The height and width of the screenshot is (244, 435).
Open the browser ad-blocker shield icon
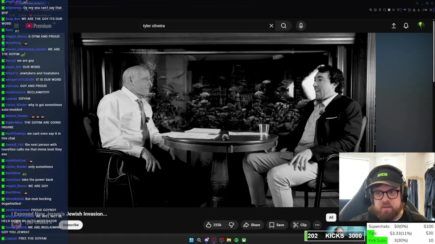coord(389,10)
